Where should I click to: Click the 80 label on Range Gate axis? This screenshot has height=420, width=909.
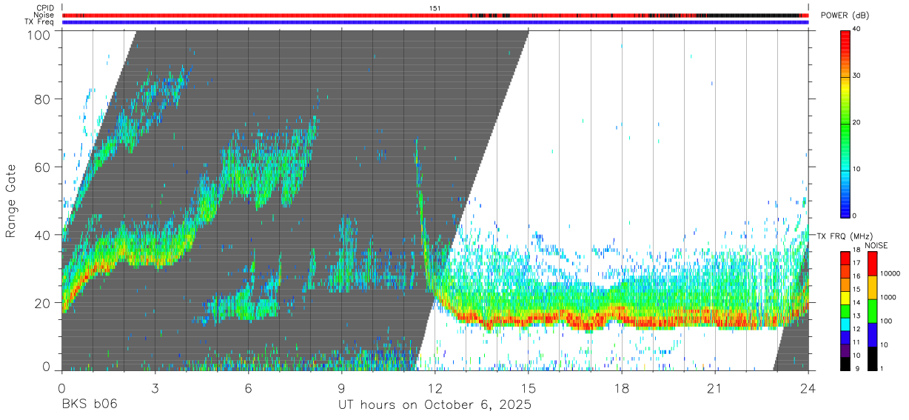[x=43, y=99]
